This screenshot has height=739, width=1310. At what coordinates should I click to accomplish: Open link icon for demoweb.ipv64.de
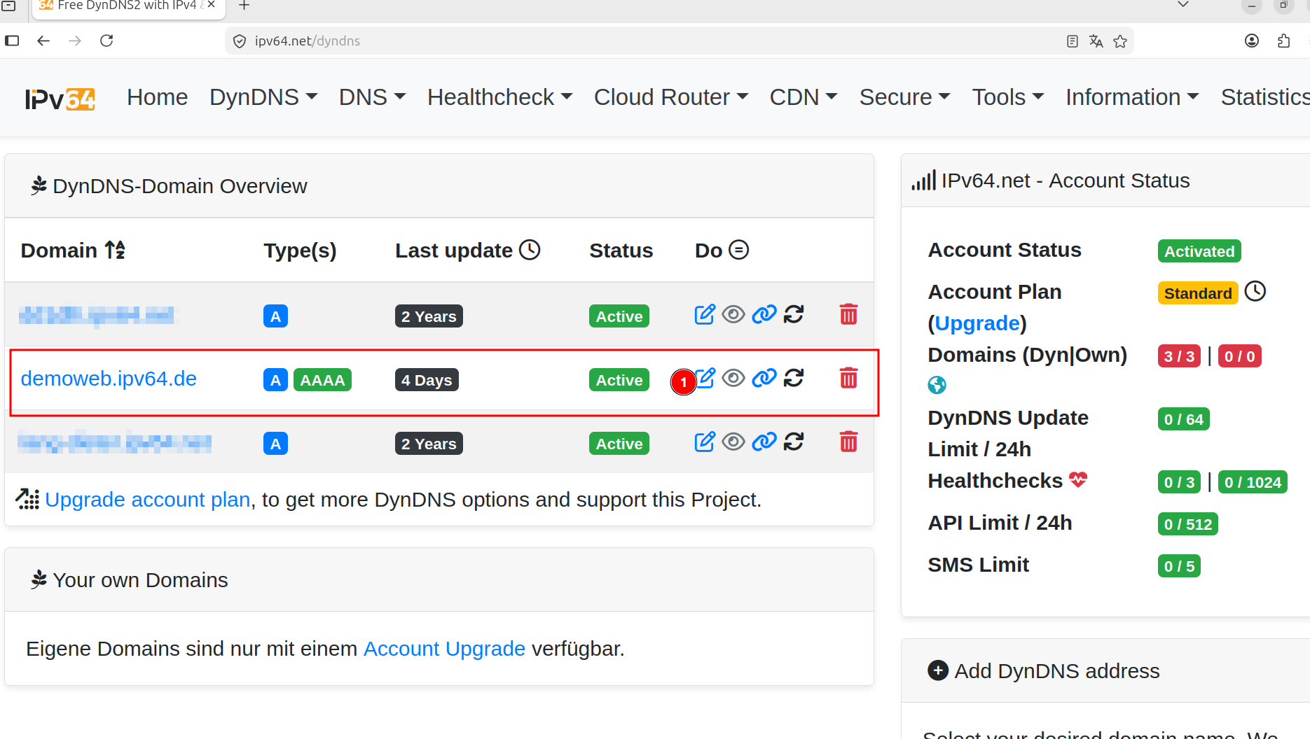(764, 378)
